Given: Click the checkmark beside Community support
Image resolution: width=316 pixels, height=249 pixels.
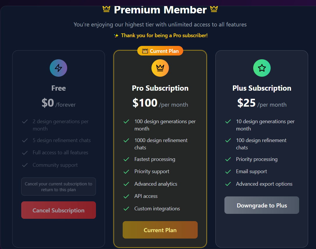Looking at the screenshot, I should [25, 165].
